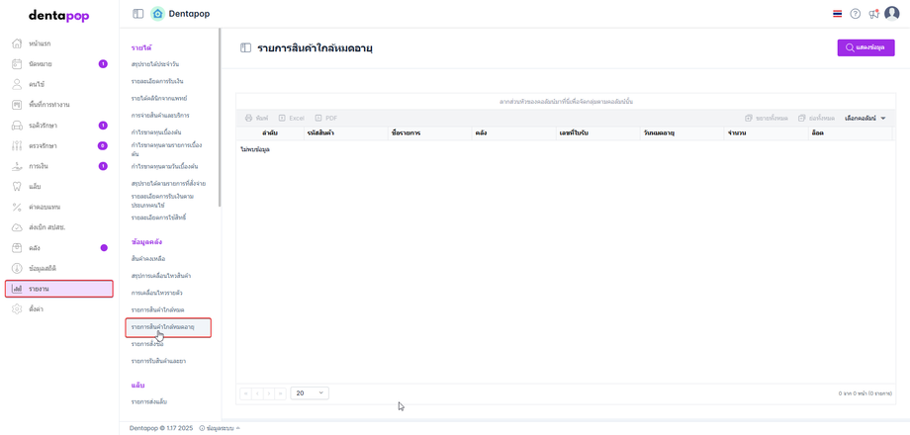Open the reports (รายงาน) chart icon
The height and width of the screenshot is (435, 910).
coord(17,289)
